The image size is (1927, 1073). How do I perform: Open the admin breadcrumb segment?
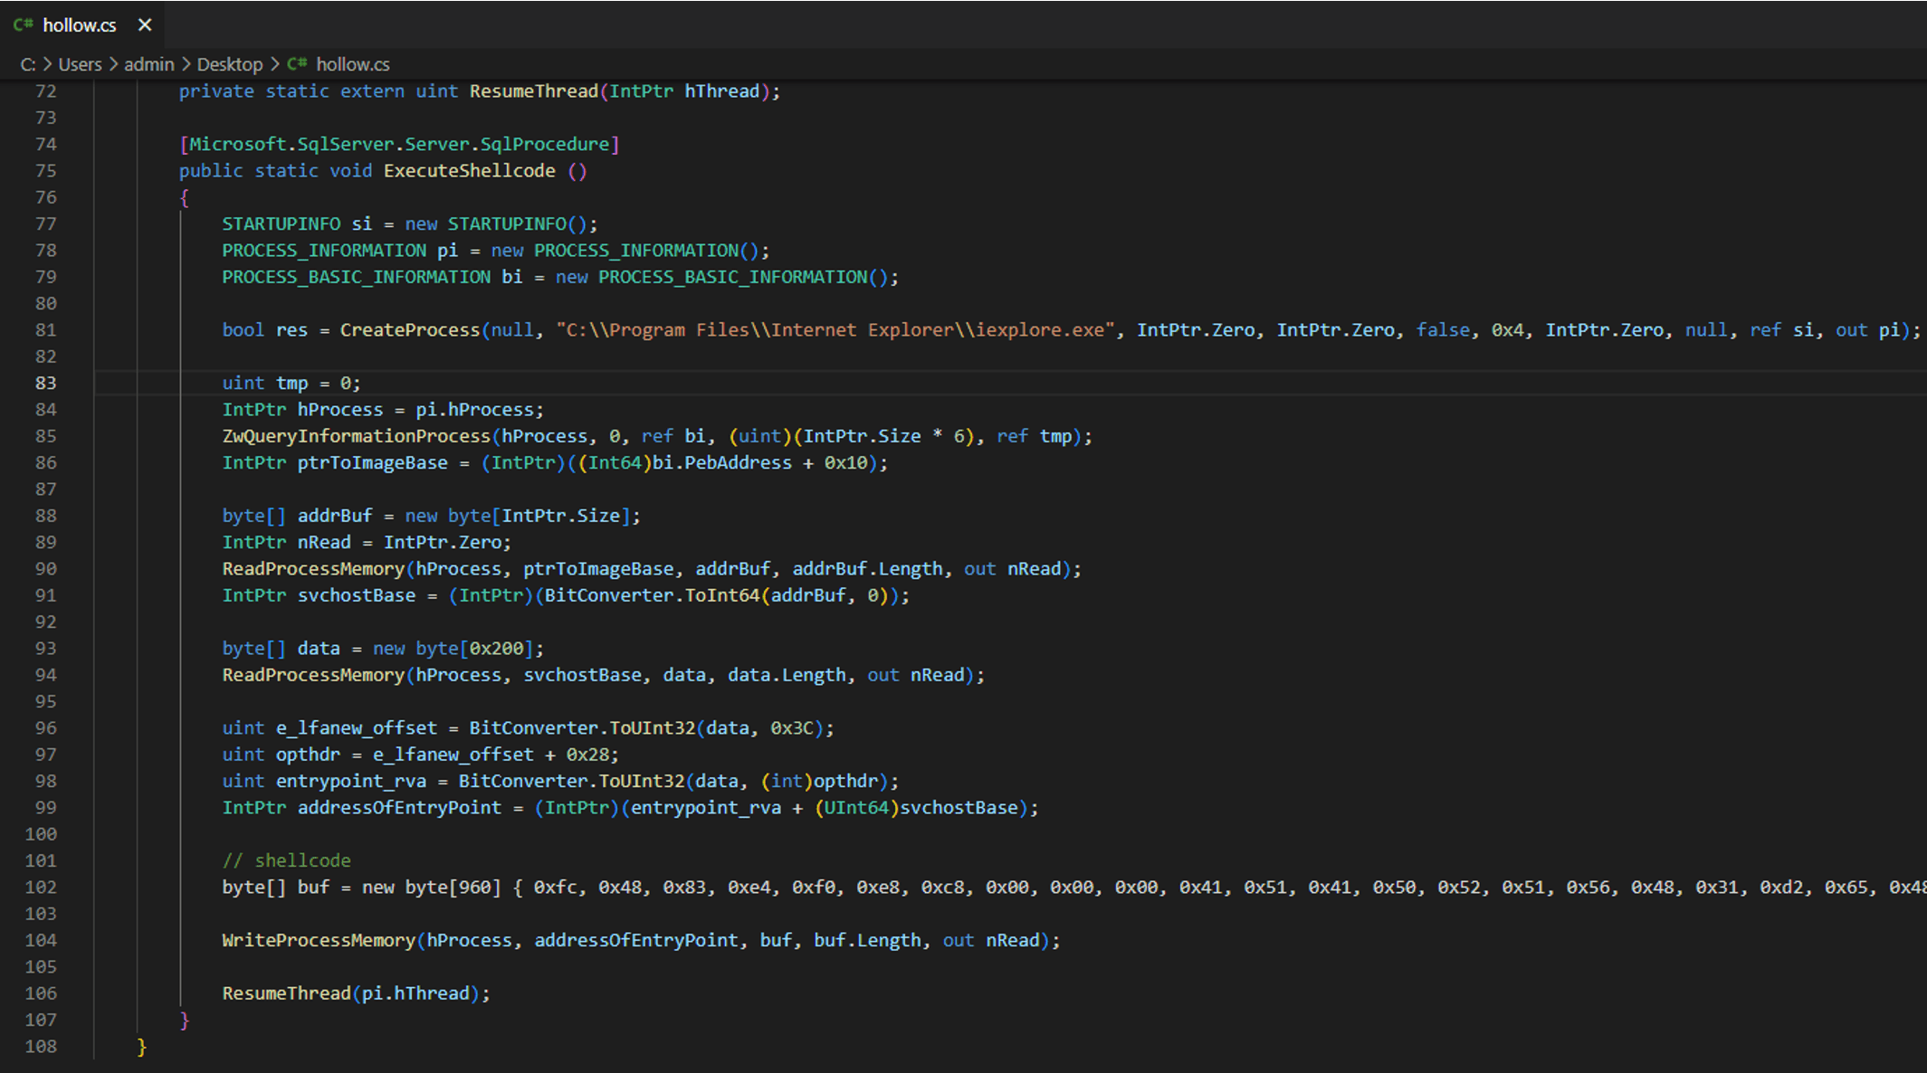pos(148,64)
